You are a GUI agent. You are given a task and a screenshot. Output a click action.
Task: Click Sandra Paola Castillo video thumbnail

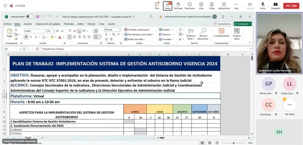tap(279, 43)
